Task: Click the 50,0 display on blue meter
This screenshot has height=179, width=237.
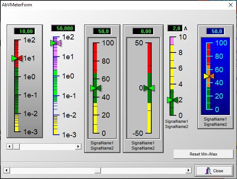Action: [x=215, y=31]
